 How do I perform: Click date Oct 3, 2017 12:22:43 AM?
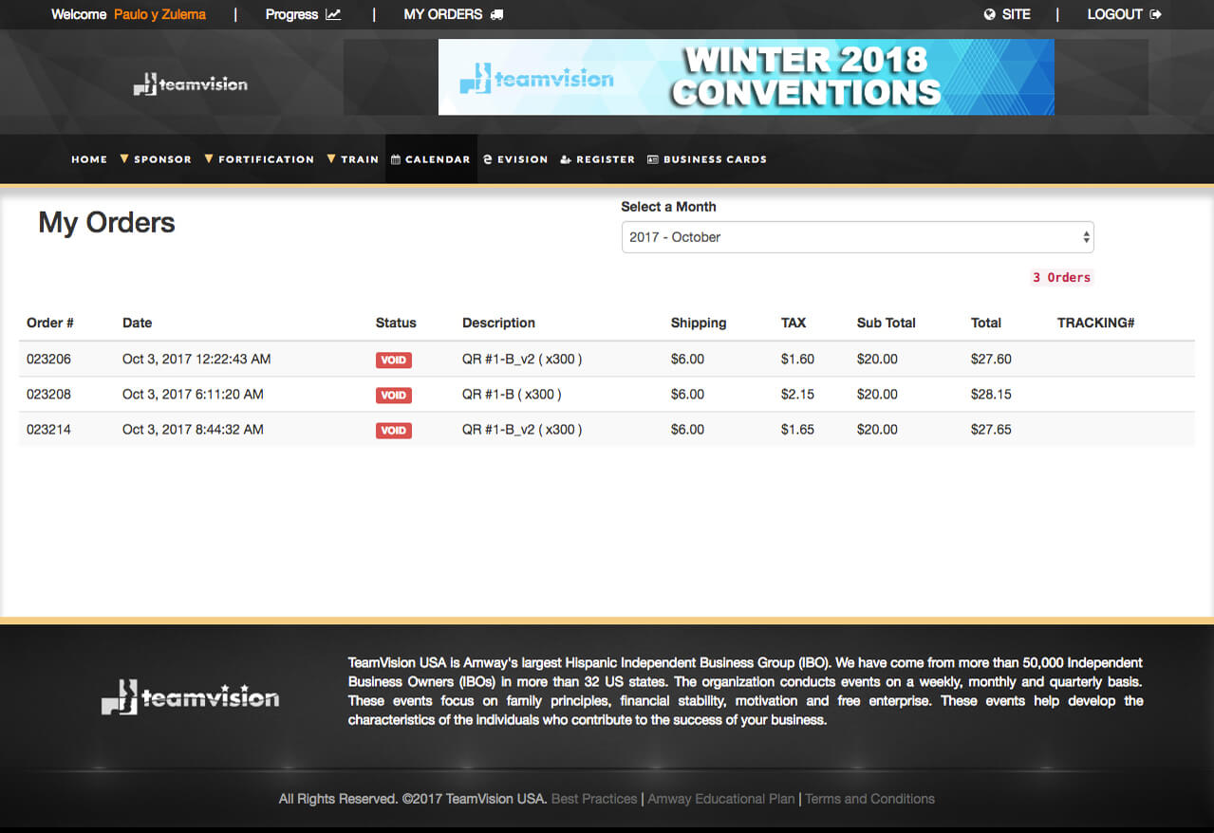(196, 359)
